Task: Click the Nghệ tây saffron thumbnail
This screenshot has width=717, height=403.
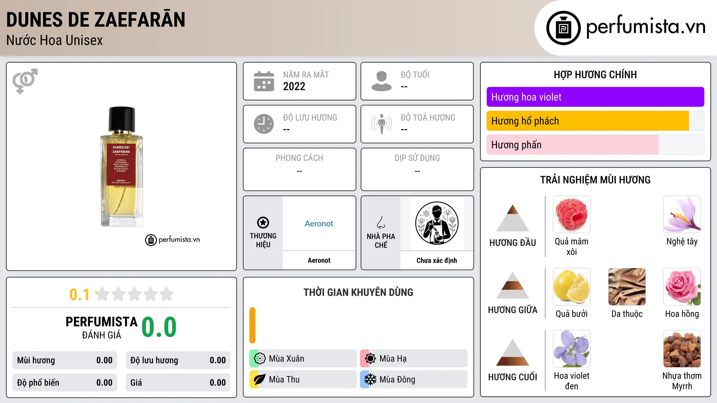Action: pyautogui.click(x=682, y=214)
